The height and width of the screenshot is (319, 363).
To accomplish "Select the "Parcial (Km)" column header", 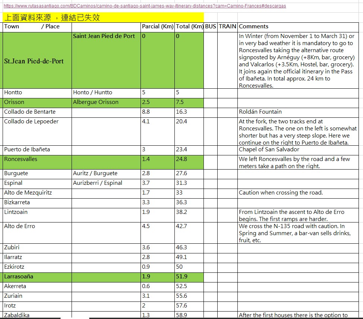I will [157, 26].
